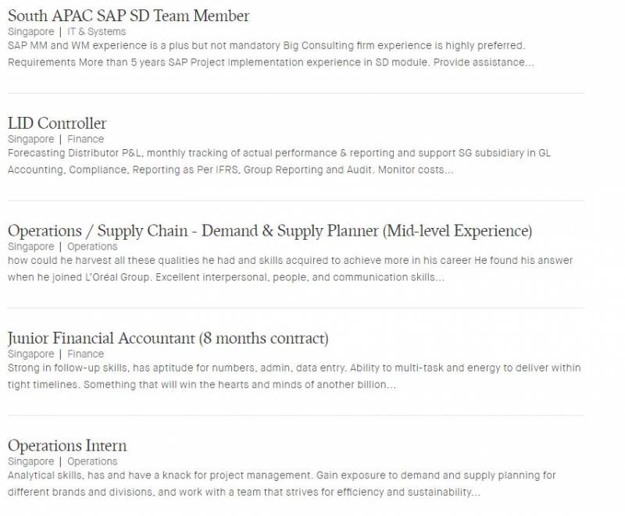Open the South APAC SAP SD Team Member job

click(128, 16)
